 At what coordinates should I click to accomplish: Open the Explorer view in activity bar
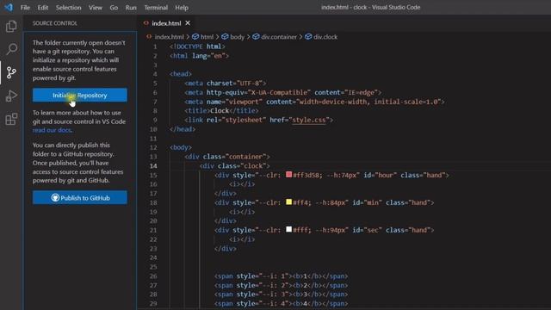(11, 27)
